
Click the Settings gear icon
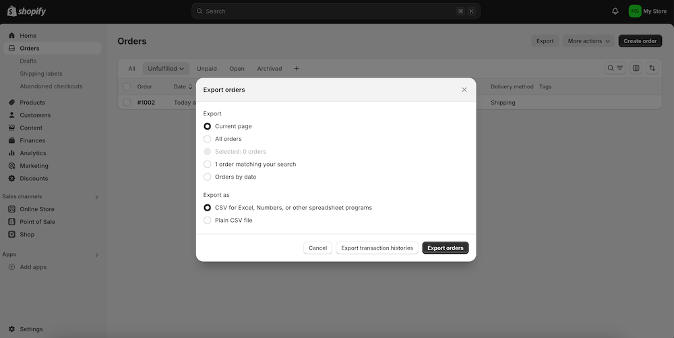(x=11, y=329)
